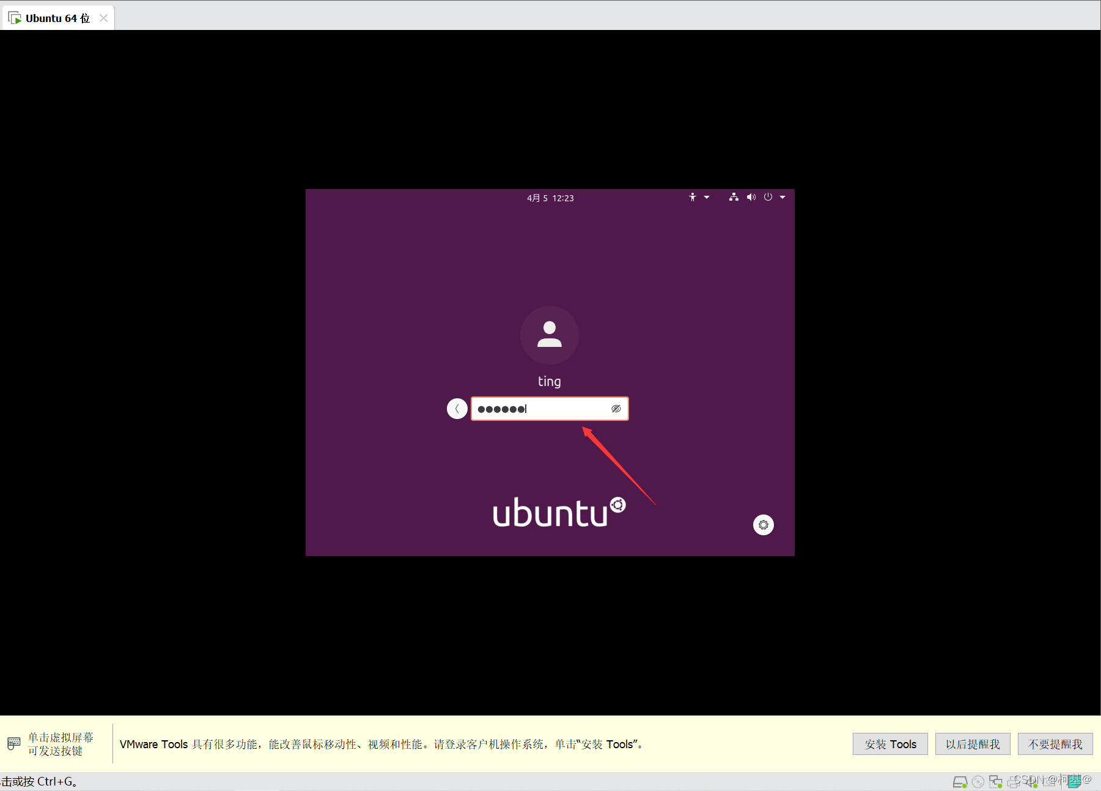The image size is (1101, 791).
Task: Open the session gear menu near password field
Action: pyautogui.click(x=763, y=525)
